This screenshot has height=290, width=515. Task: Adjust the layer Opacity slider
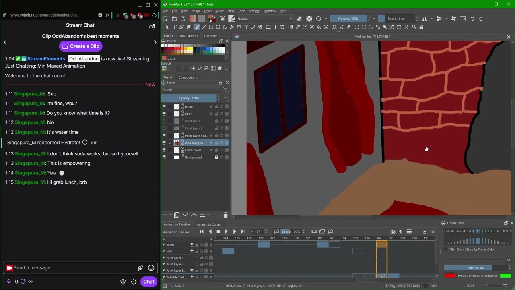(x=189, y=98)
